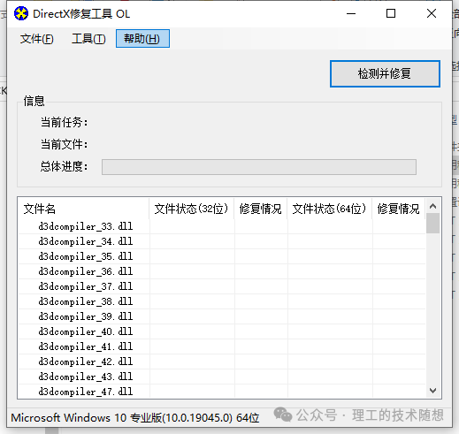Click the file list vertical scrollbar thumb

432,224
